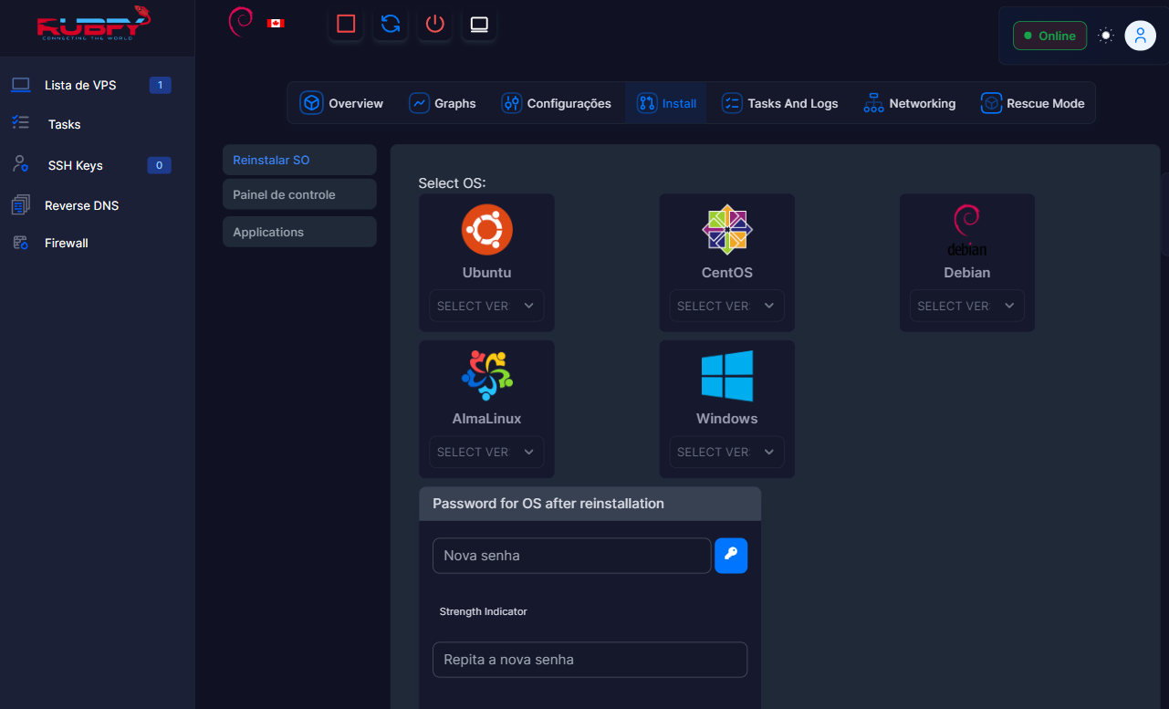Switch to the Graphs tab

[443, 103]
